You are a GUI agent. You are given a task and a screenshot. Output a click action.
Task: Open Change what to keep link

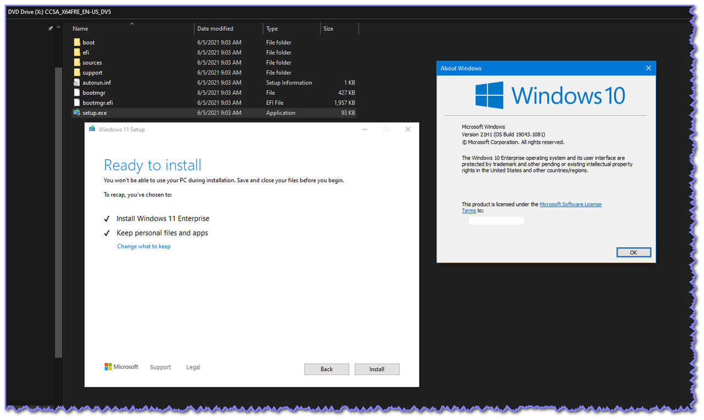[144, 246]
